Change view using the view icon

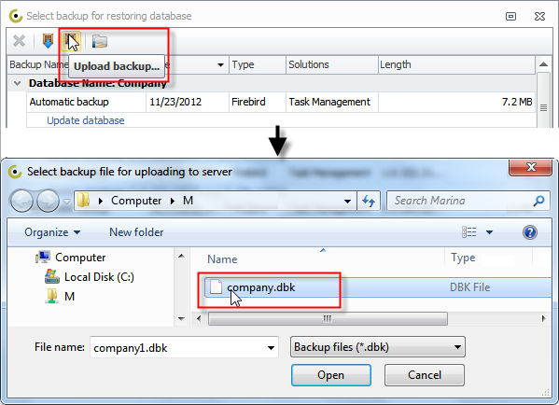[469, 232]
